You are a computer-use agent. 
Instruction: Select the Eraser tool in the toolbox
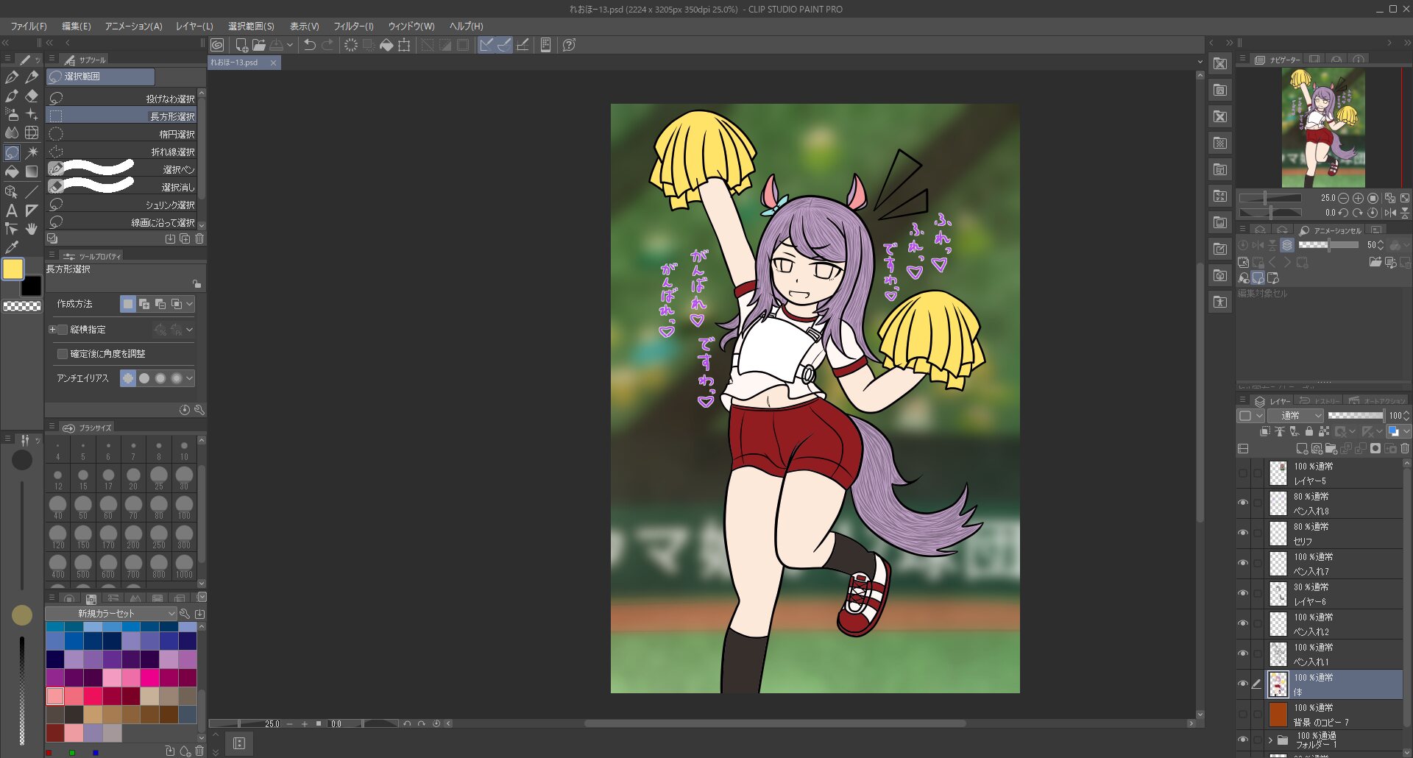tap(32, 96)
